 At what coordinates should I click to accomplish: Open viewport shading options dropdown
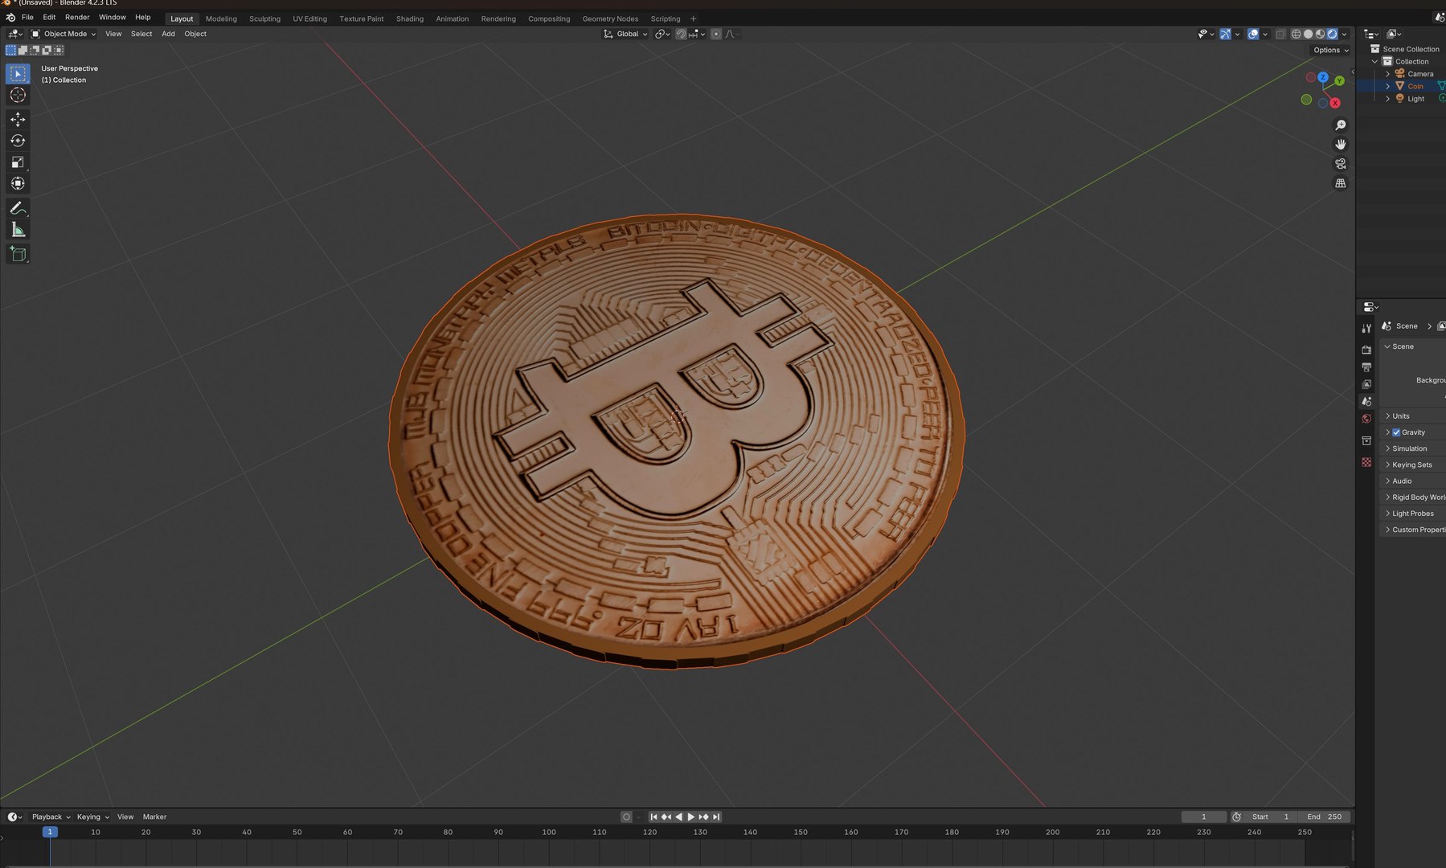[1344, 34]
